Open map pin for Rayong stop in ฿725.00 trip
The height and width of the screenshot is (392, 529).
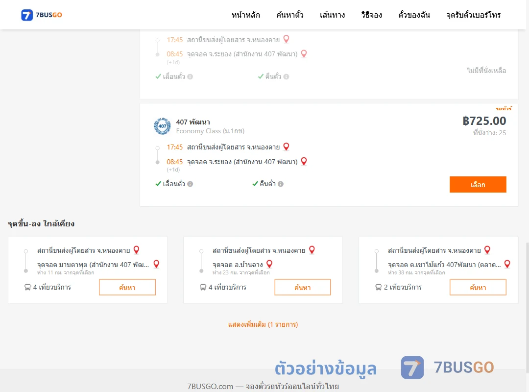[304, 161]
